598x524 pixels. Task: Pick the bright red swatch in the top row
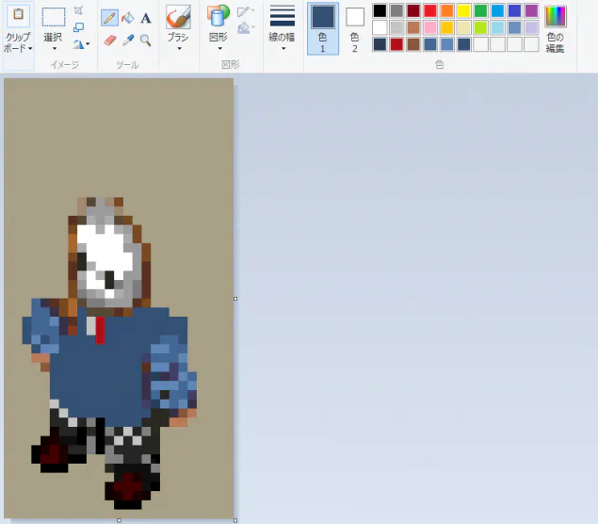[430, 10]
